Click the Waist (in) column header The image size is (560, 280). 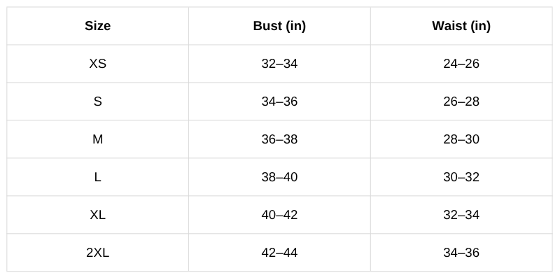tap(461, 27)
